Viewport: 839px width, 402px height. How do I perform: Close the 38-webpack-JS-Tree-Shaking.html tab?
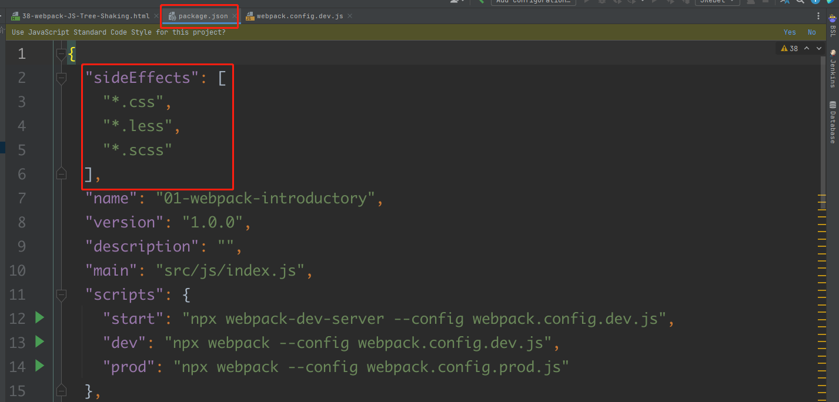click(x=156, y=16)
